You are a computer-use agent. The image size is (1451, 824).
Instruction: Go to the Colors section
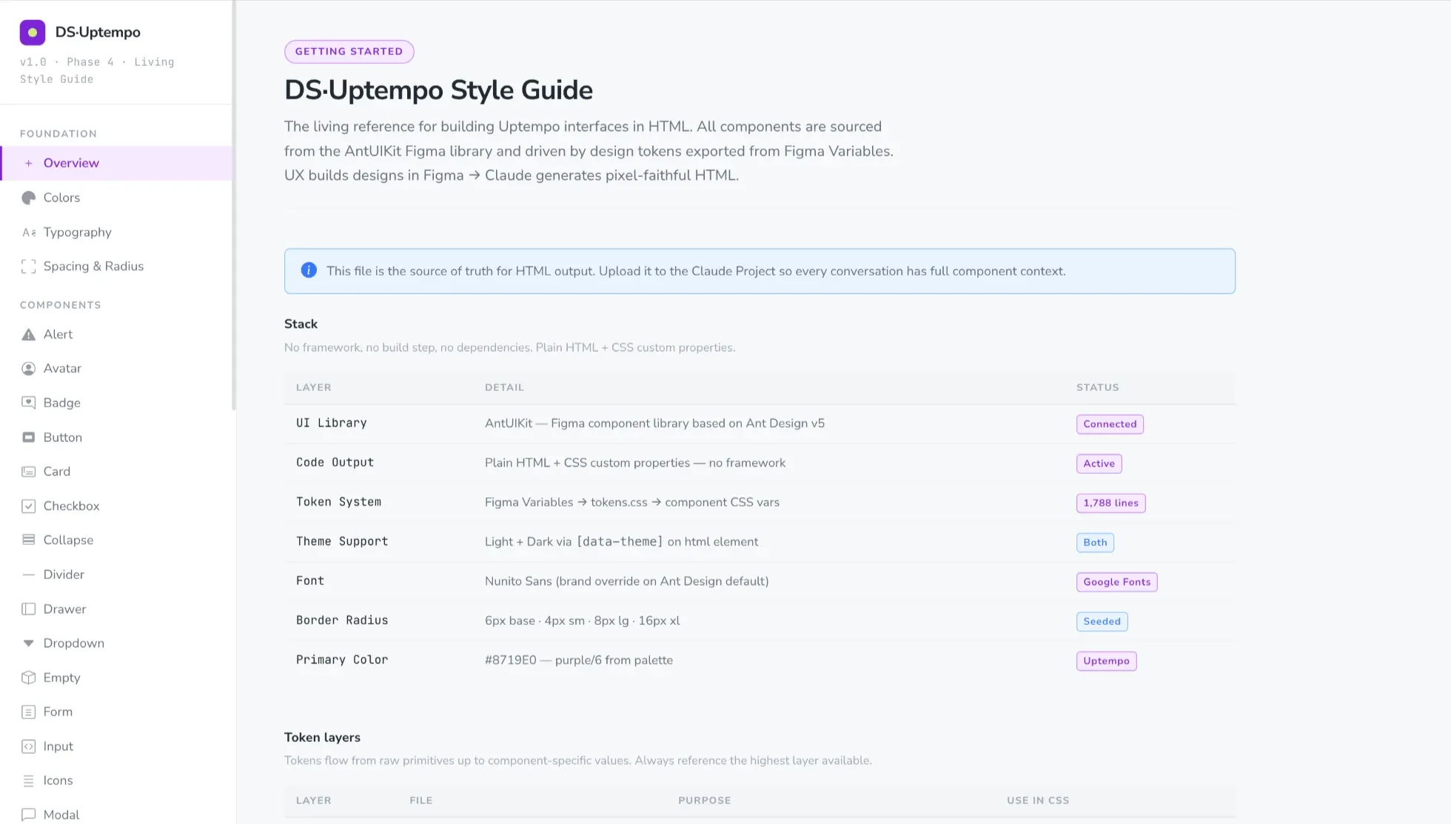[x=117, y=198]
